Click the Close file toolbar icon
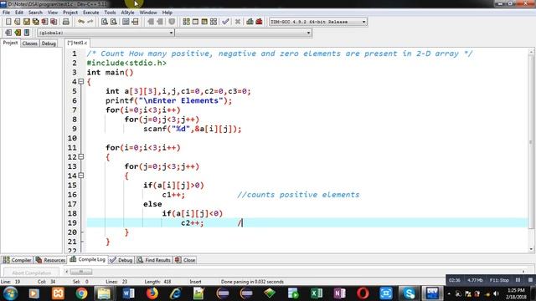 coord(44,22)
